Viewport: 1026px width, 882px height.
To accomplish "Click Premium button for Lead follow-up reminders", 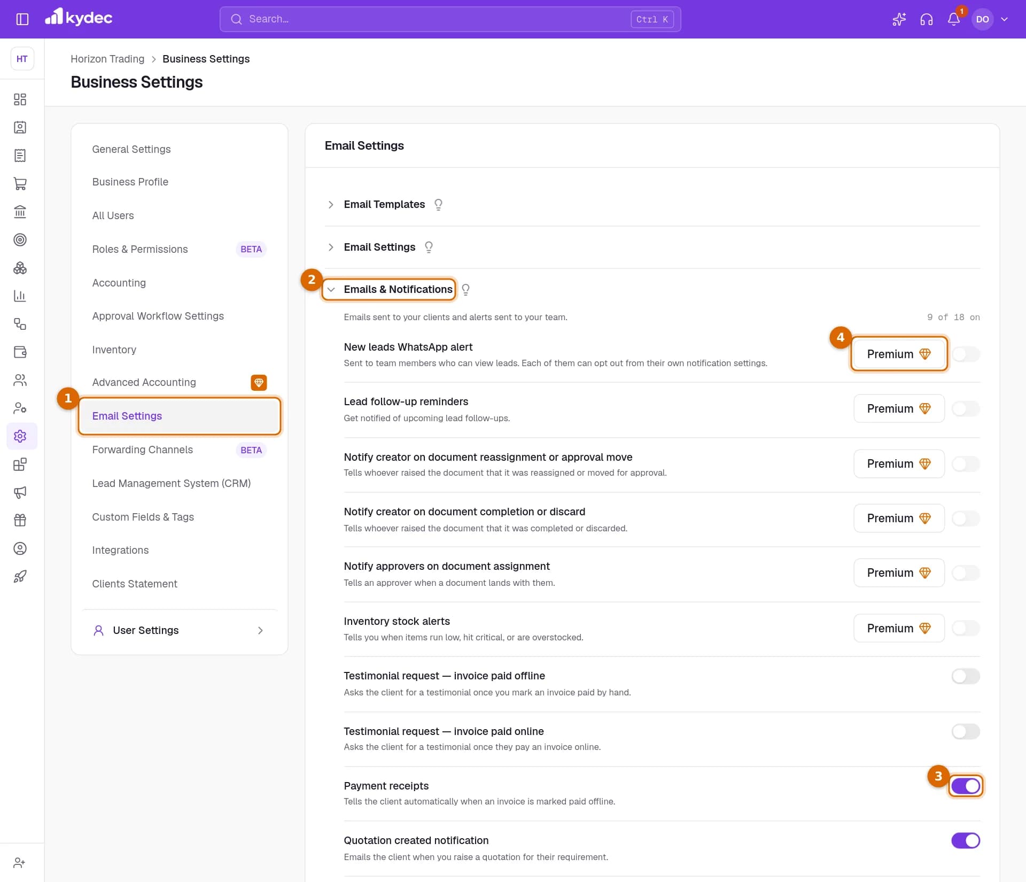I will (x=899, y=408).
